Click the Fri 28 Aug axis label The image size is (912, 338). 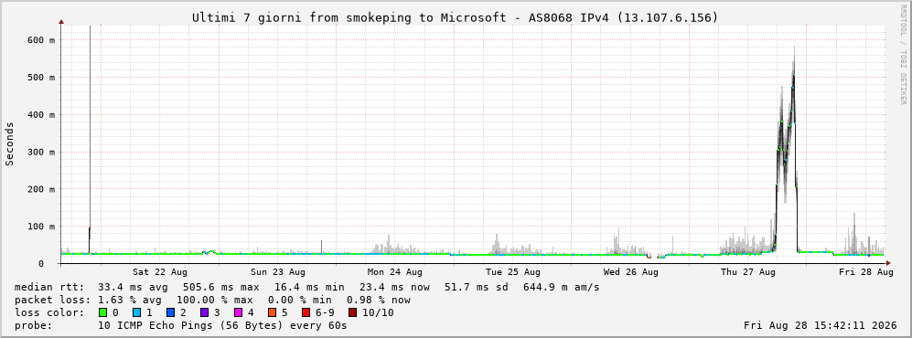(866, 272)
